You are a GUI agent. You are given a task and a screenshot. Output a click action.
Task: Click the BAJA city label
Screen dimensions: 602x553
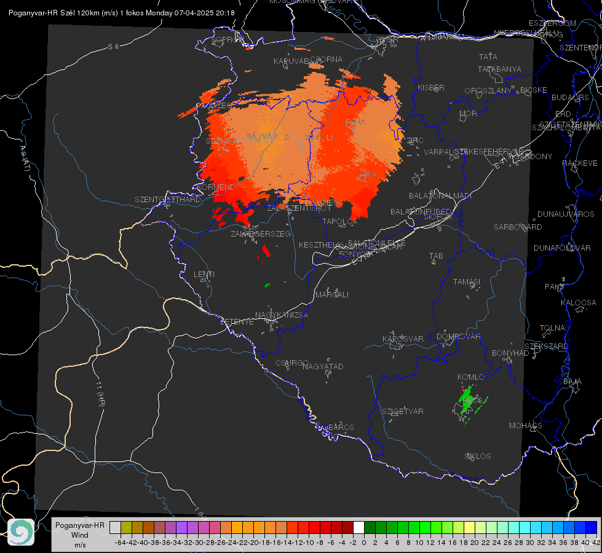[572, 382]
